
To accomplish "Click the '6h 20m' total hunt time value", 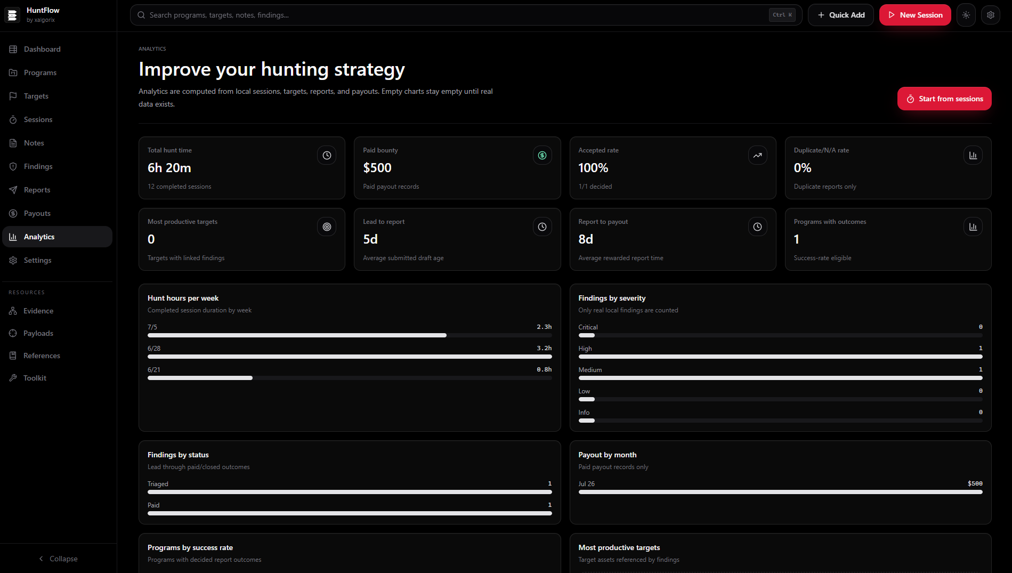I will 169,168.
